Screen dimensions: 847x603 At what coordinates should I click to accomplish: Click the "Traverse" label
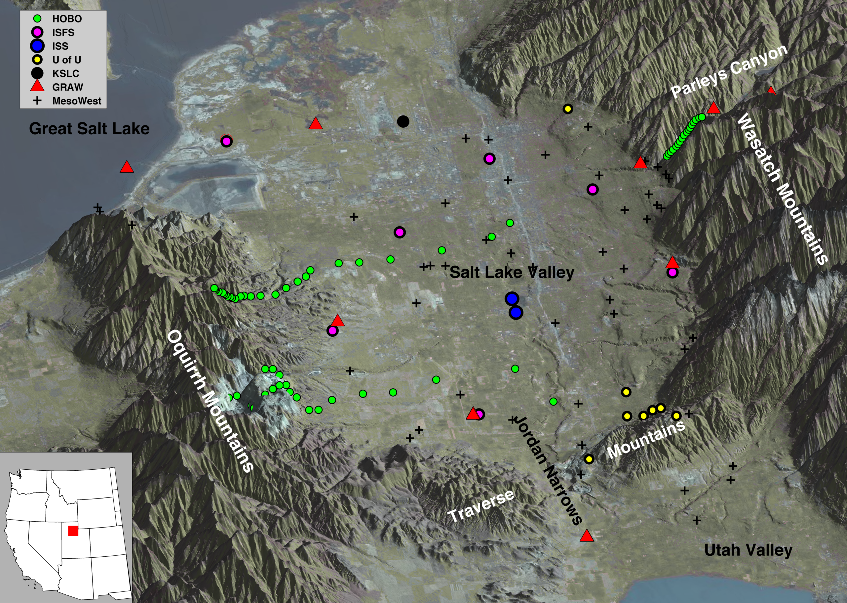[481, 505]
